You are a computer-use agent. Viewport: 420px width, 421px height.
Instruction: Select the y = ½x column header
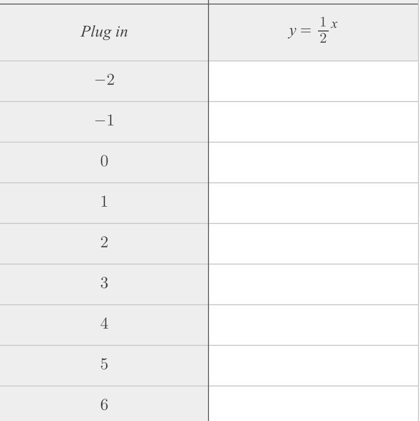(313, 32)
